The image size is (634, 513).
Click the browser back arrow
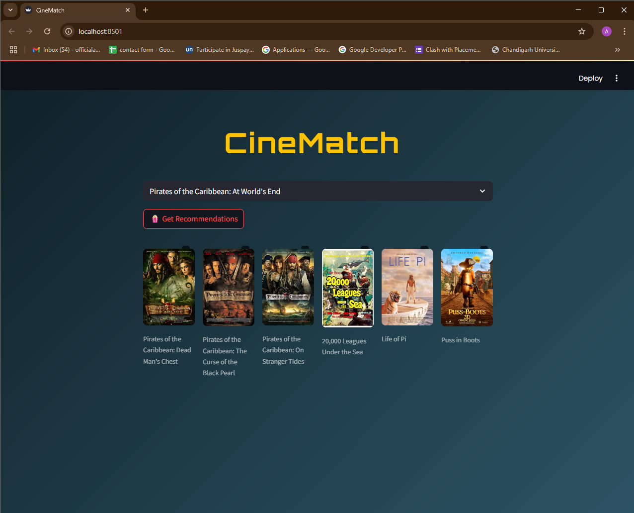12,31
